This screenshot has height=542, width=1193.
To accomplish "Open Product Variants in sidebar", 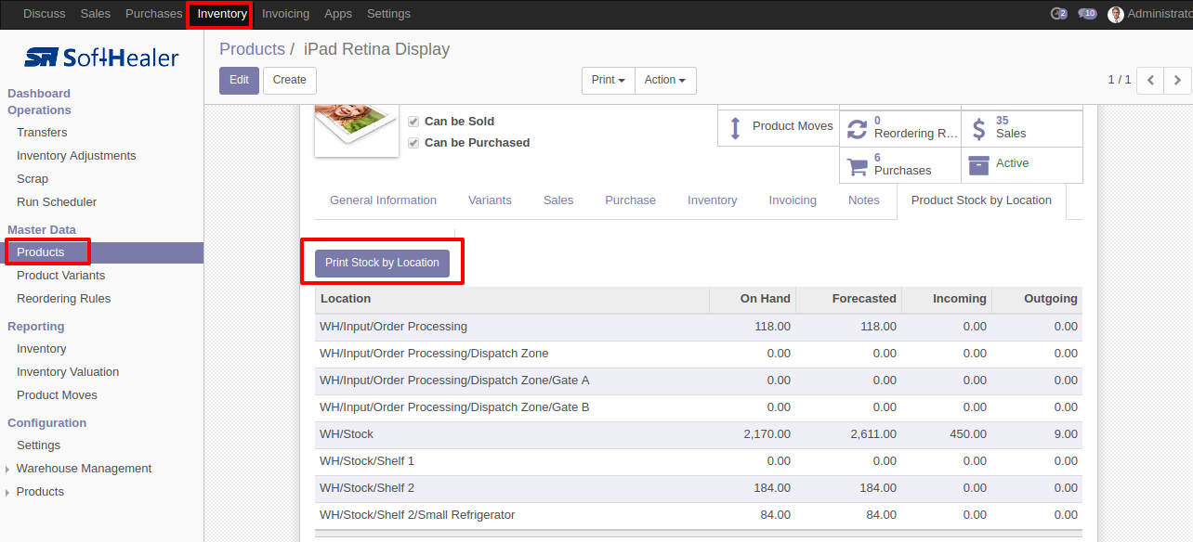I will (60, 276).
